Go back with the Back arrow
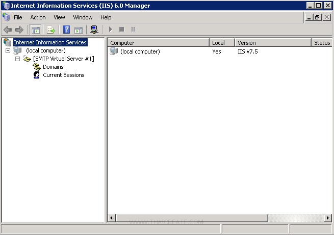The height and width of the screenshot is (235, 334). (x=8, y=30)
